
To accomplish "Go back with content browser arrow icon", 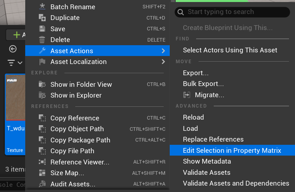I will click(x=13, y=49).
